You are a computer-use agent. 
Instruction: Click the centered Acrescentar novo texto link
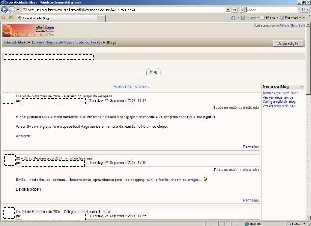pos(131,86)
